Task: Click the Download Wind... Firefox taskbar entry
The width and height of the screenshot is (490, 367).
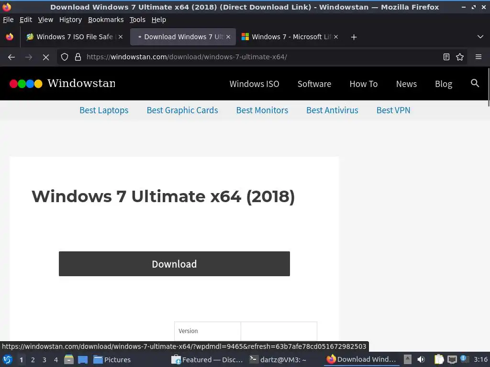Action: (x=361, y=359)
